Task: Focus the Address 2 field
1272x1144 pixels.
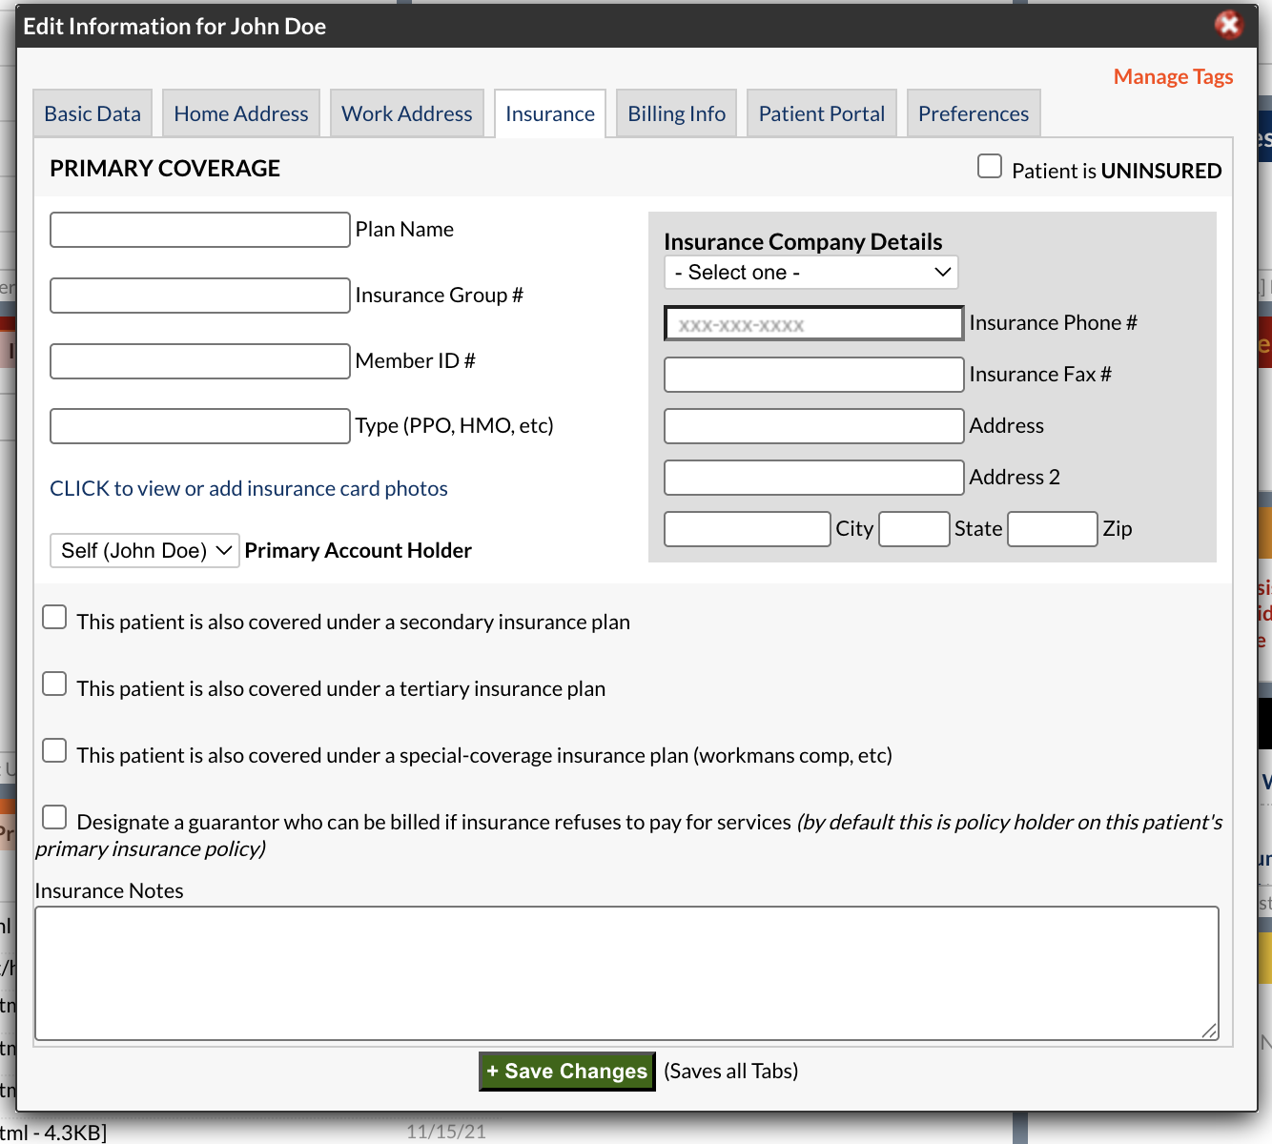Action: [x=814, y=478]
